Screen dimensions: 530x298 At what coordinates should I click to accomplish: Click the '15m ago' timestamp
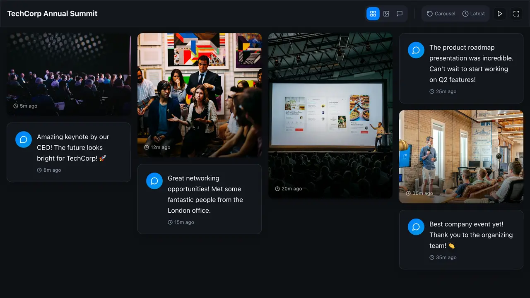(181, 222)
